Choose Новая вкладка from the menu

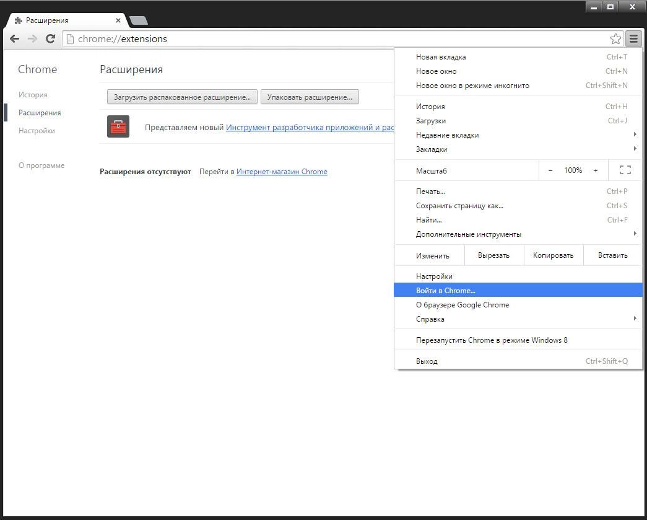(518, 57)
